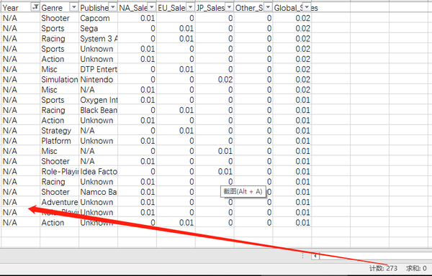Select the Black Bean publisher cell
The image size is (432, 276).
pyautogui.click(x=99, y=110)
